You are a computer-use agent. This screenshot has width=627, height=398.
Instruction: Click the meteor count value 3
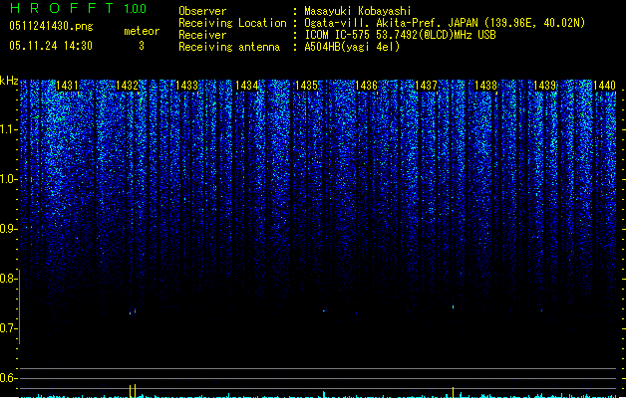coord(142,46)
